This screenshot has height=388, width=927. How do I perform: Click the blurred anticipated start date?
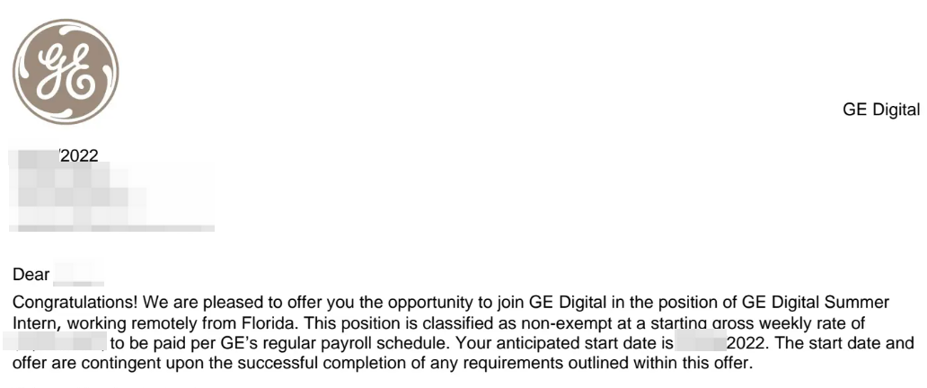(x=700, y=342)
